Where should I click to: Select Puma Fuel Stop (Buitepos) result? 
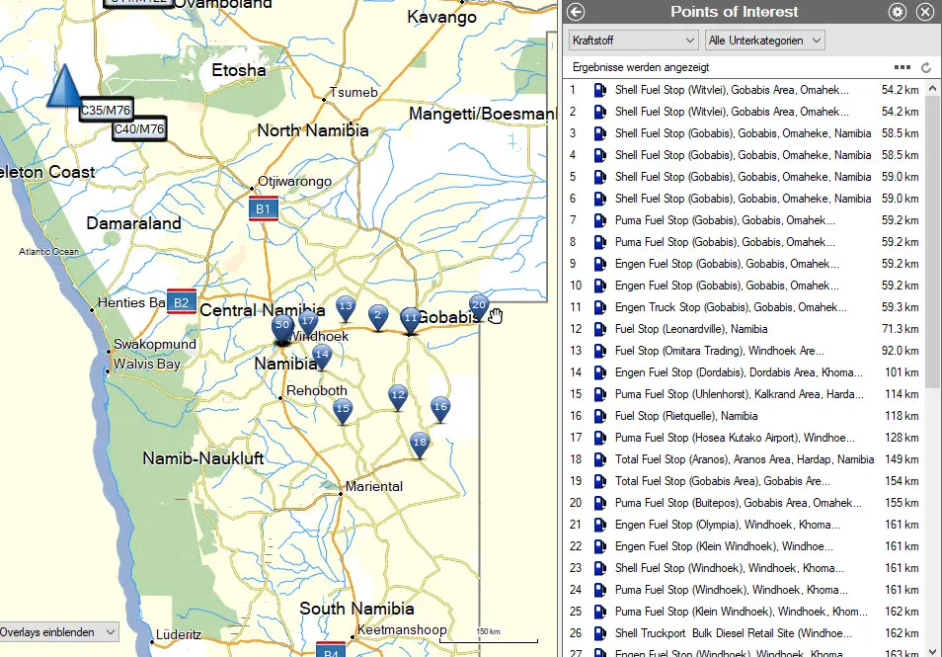click(x=745, y=503)
